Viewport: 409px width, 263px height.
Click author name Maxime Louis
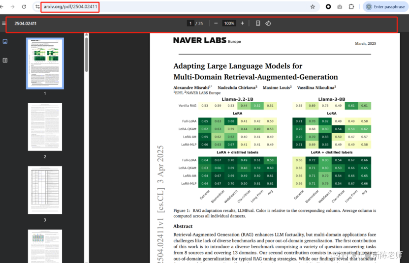click(x=276, y=88)
